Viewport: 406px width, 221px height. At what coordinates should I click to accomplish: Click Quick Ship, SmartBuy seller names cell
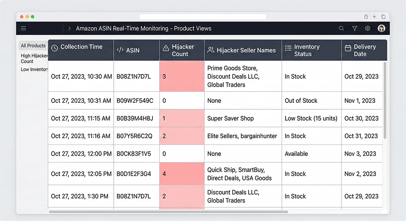coord(243,174)
